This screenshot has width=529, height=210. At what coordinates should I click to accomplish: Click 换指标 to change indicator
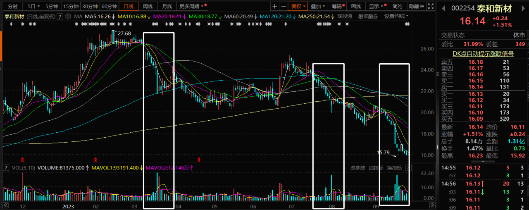pos(394,168)
